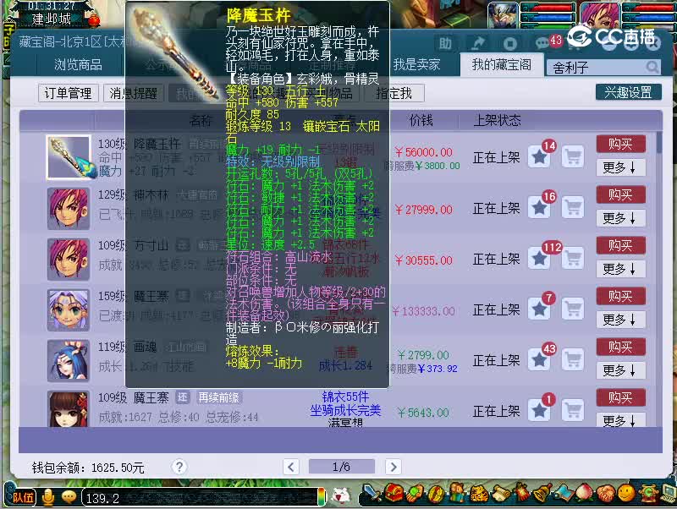Buy the ¥30555 方寸山 character
This screenshot has width=677, height=509.
621,245
